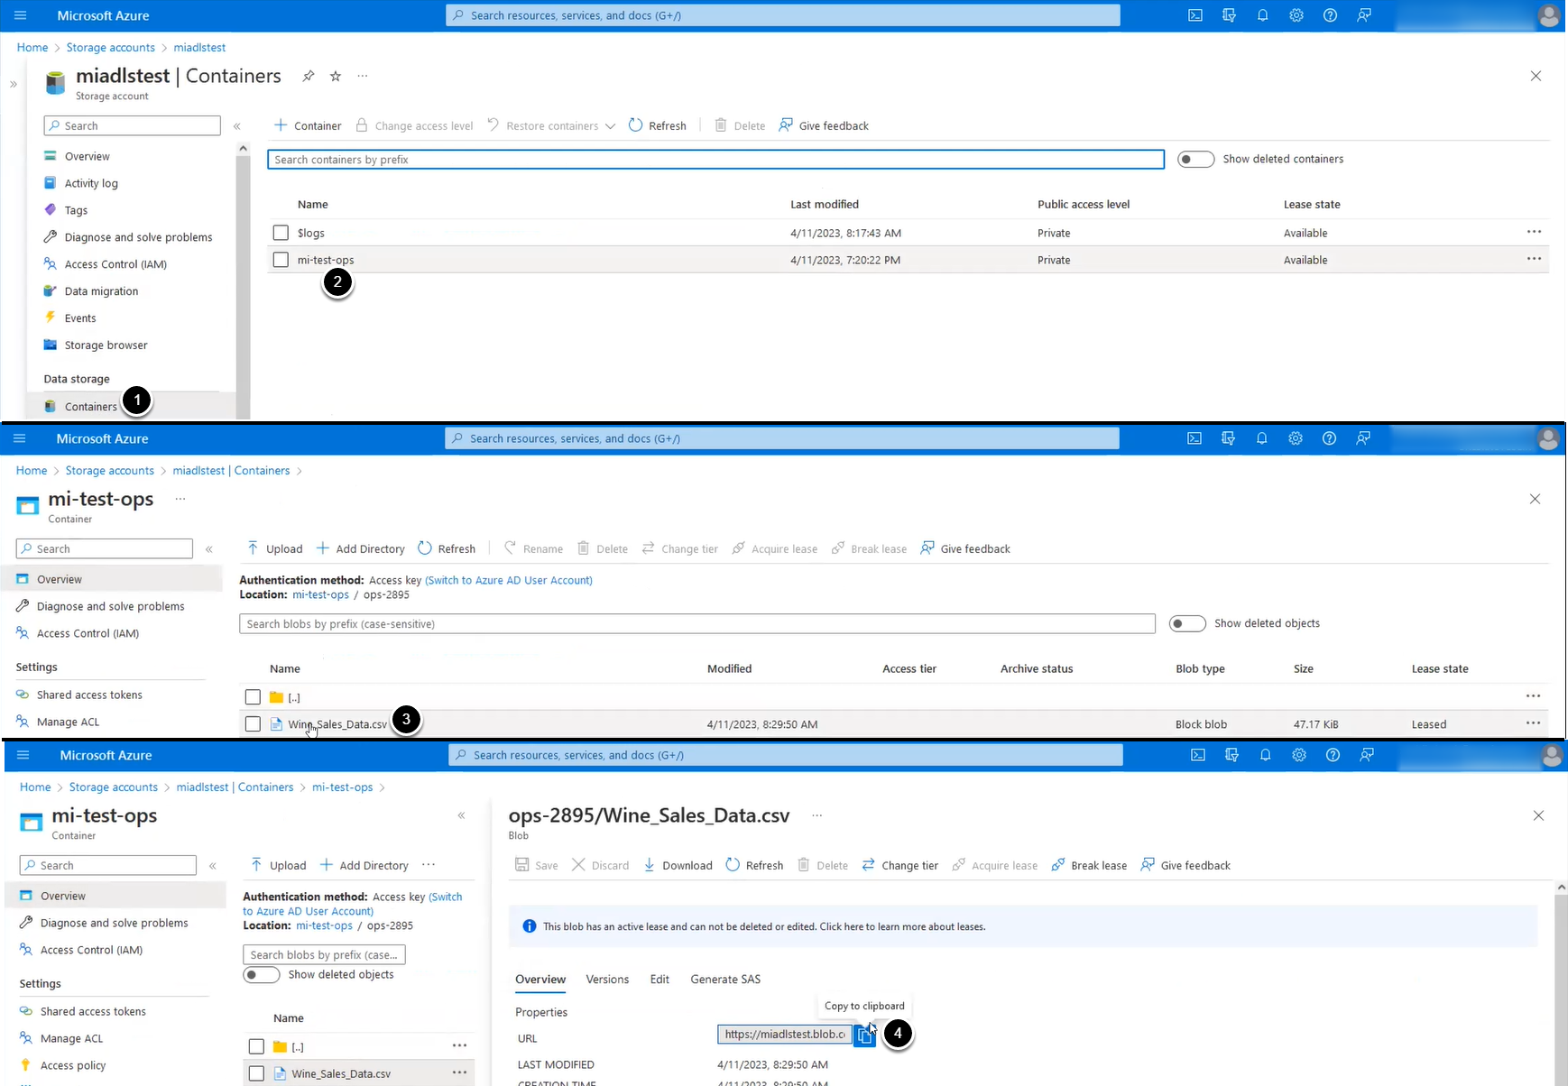Open notifications bell in the blob detail page header
Screen dimensions: 1568x1086
[1266, 755]
